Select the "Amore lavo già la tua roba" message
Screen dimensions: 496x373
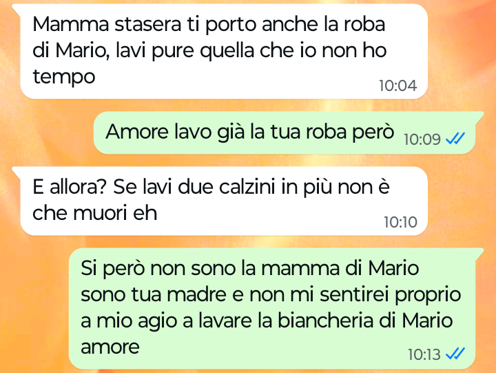285,132
